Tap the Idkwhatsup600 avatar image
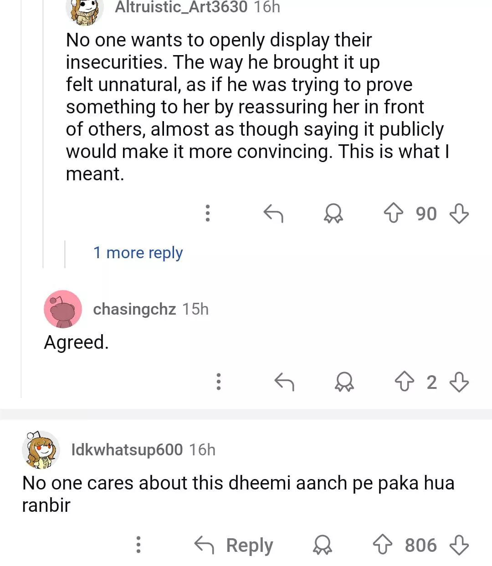Image resolution: width=492 pixels, height=566 pixels. [41, 450]
